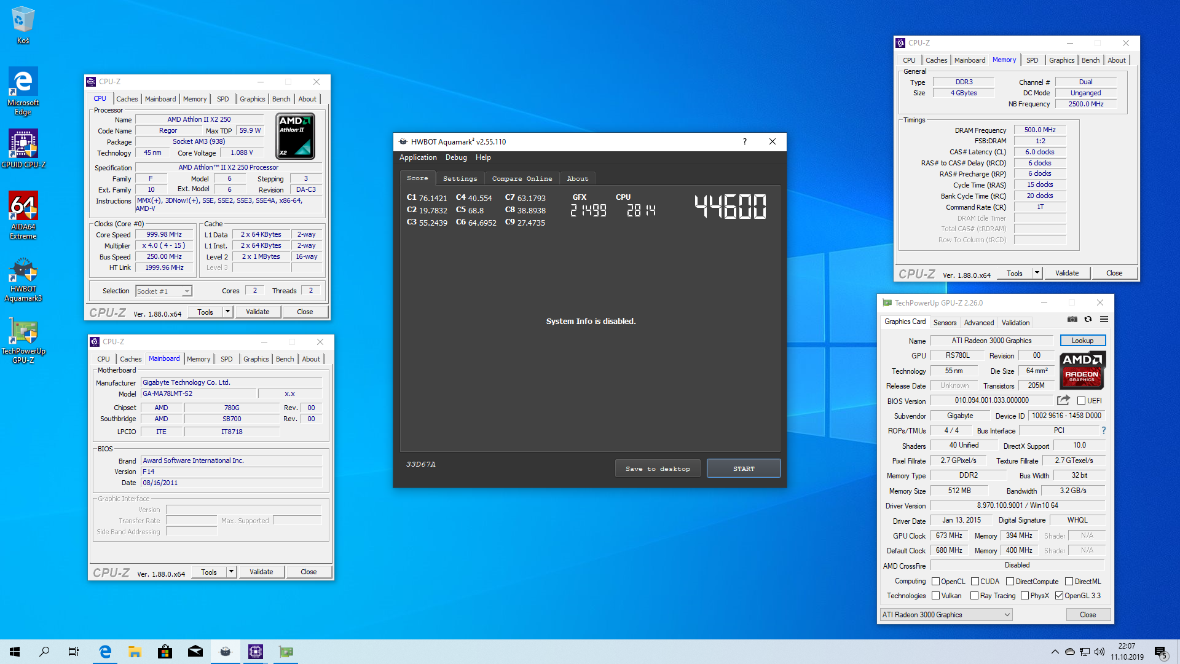Take a GPU-Z screenshot with camera icon

click(x=1072, y=319)
